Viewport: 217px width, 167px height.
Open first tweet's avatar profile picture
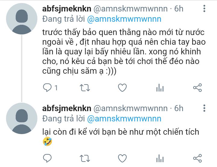pos(22,19)
